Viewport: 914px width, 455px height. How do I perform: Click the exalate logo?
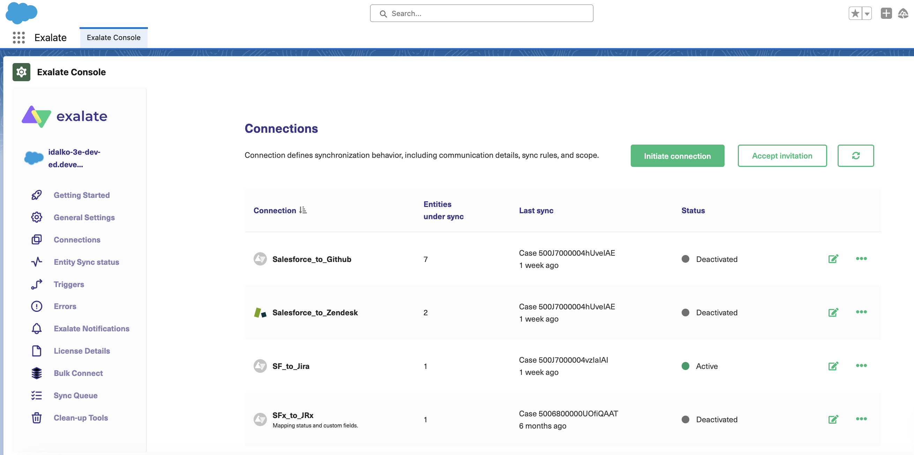[65, 116]
